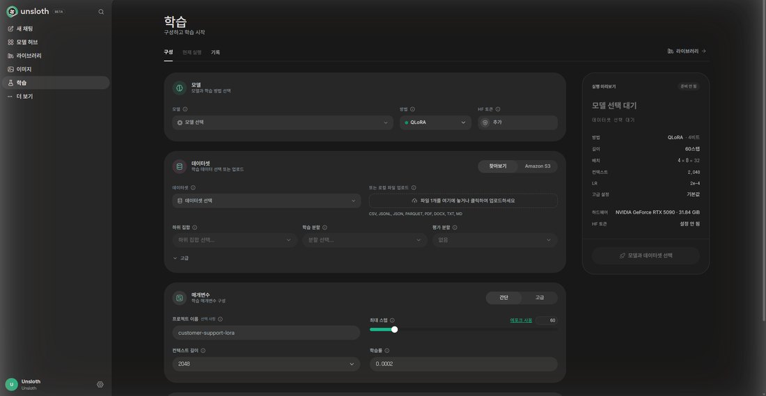Click the '4 × 8 = 32' batch value
This screenshot has width=766, height=396.
coord(689,161)
